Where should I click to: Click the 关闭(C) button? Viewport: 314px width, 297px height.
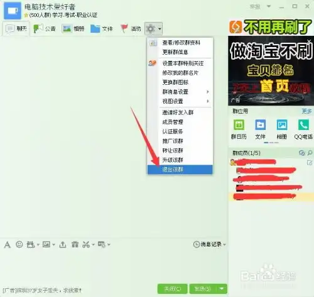[x=172, y=289]
